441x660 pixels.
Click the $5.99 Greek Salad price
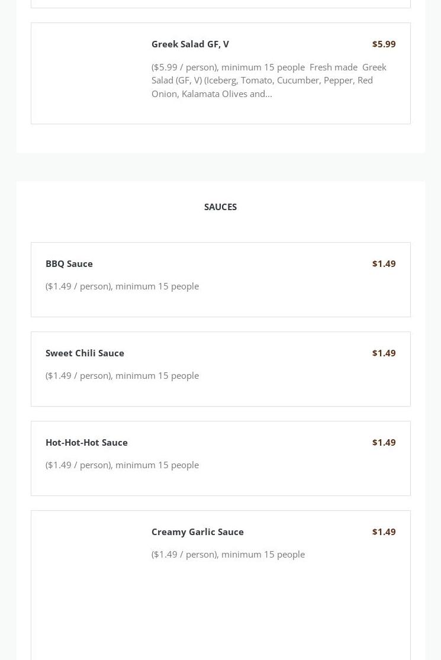click(x=384, y=44)
